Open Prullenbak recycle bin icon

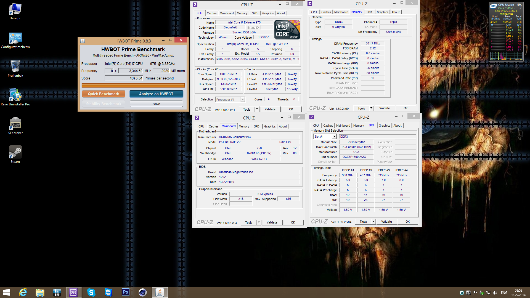pos(15,69)
